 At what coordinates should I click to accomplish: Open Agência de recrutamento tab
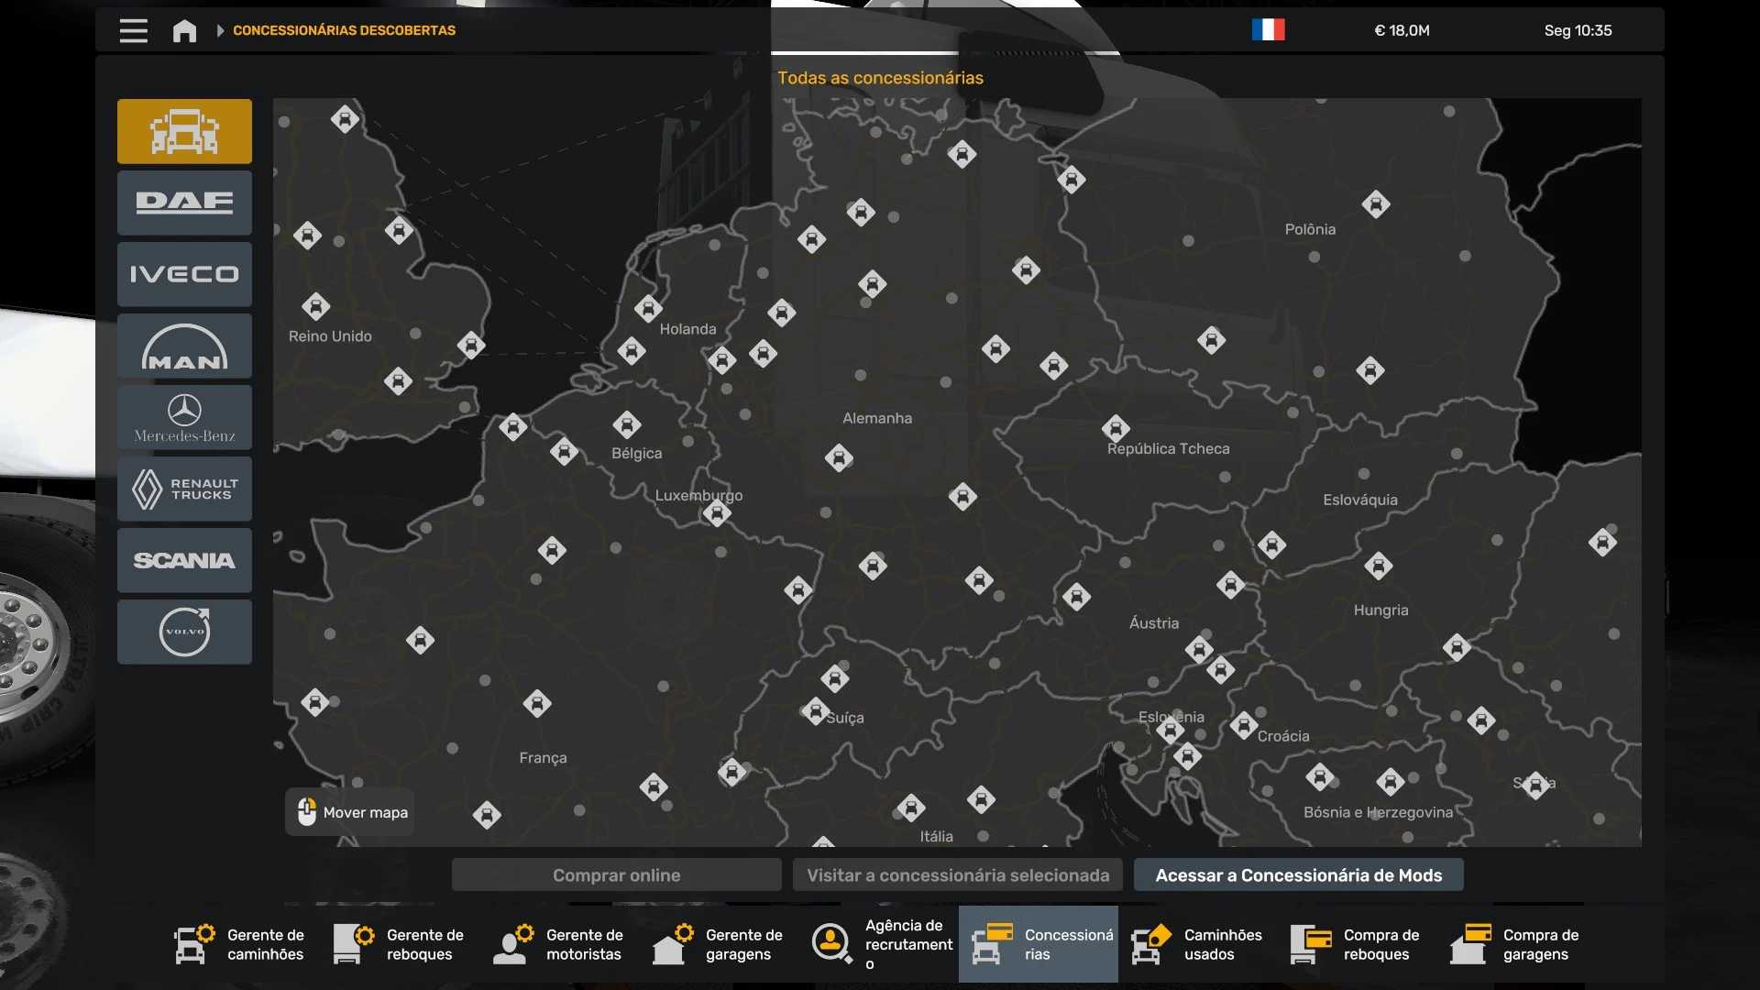[880, 944]
